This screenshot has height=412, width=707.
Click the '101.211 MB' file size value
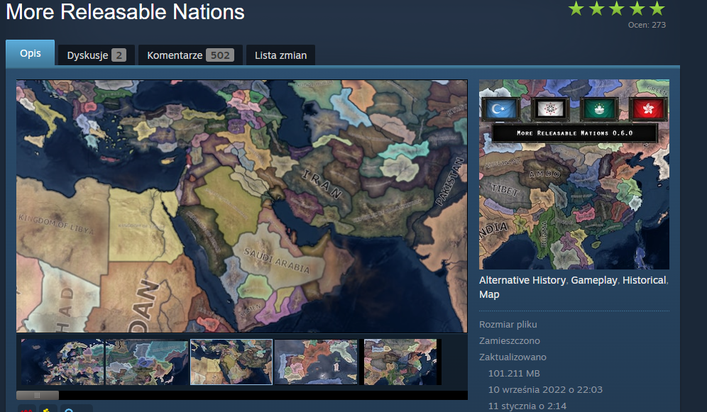(514, 373)
